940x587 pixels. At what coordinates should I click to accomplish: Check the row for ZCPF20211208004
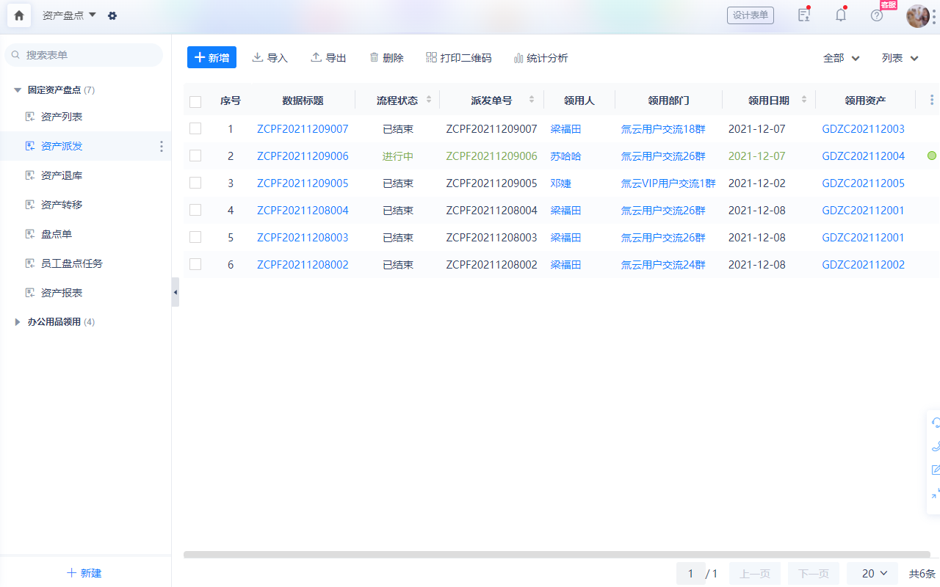(x=195, y=210)
